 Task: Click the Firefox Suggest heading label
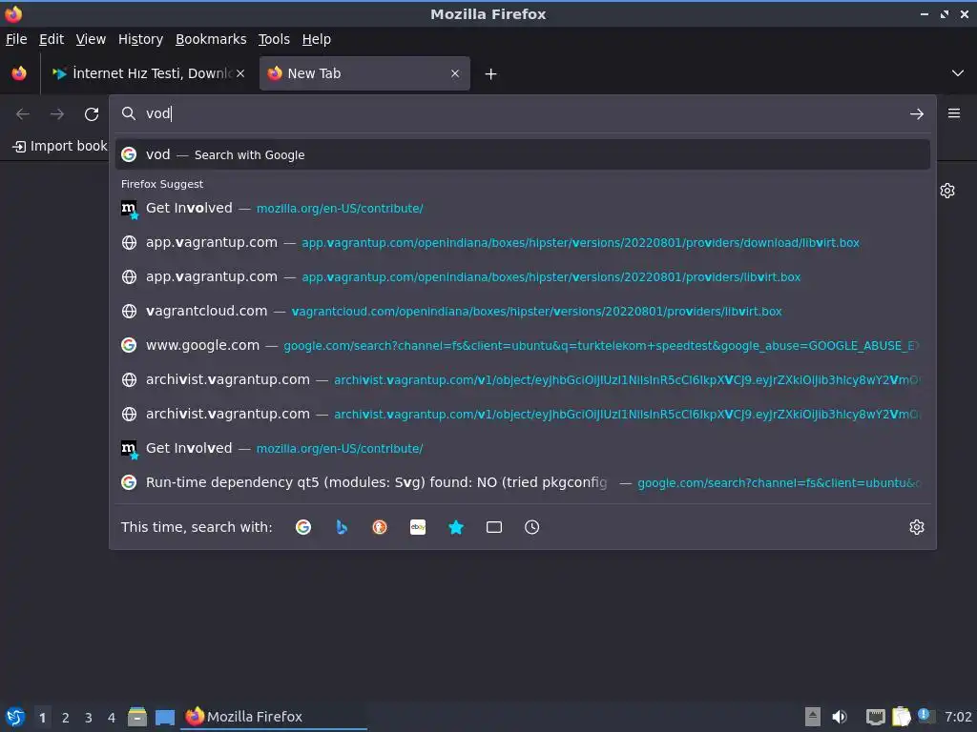pos(162,184)
